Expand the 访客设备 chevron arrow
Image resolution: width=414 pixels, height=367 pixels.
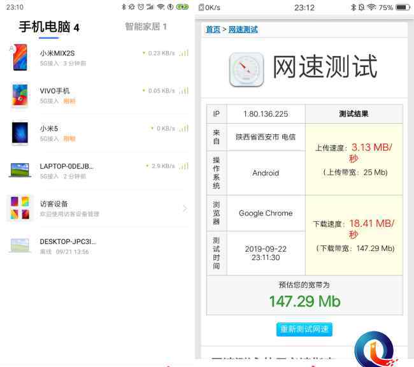[x=185, y=208]
